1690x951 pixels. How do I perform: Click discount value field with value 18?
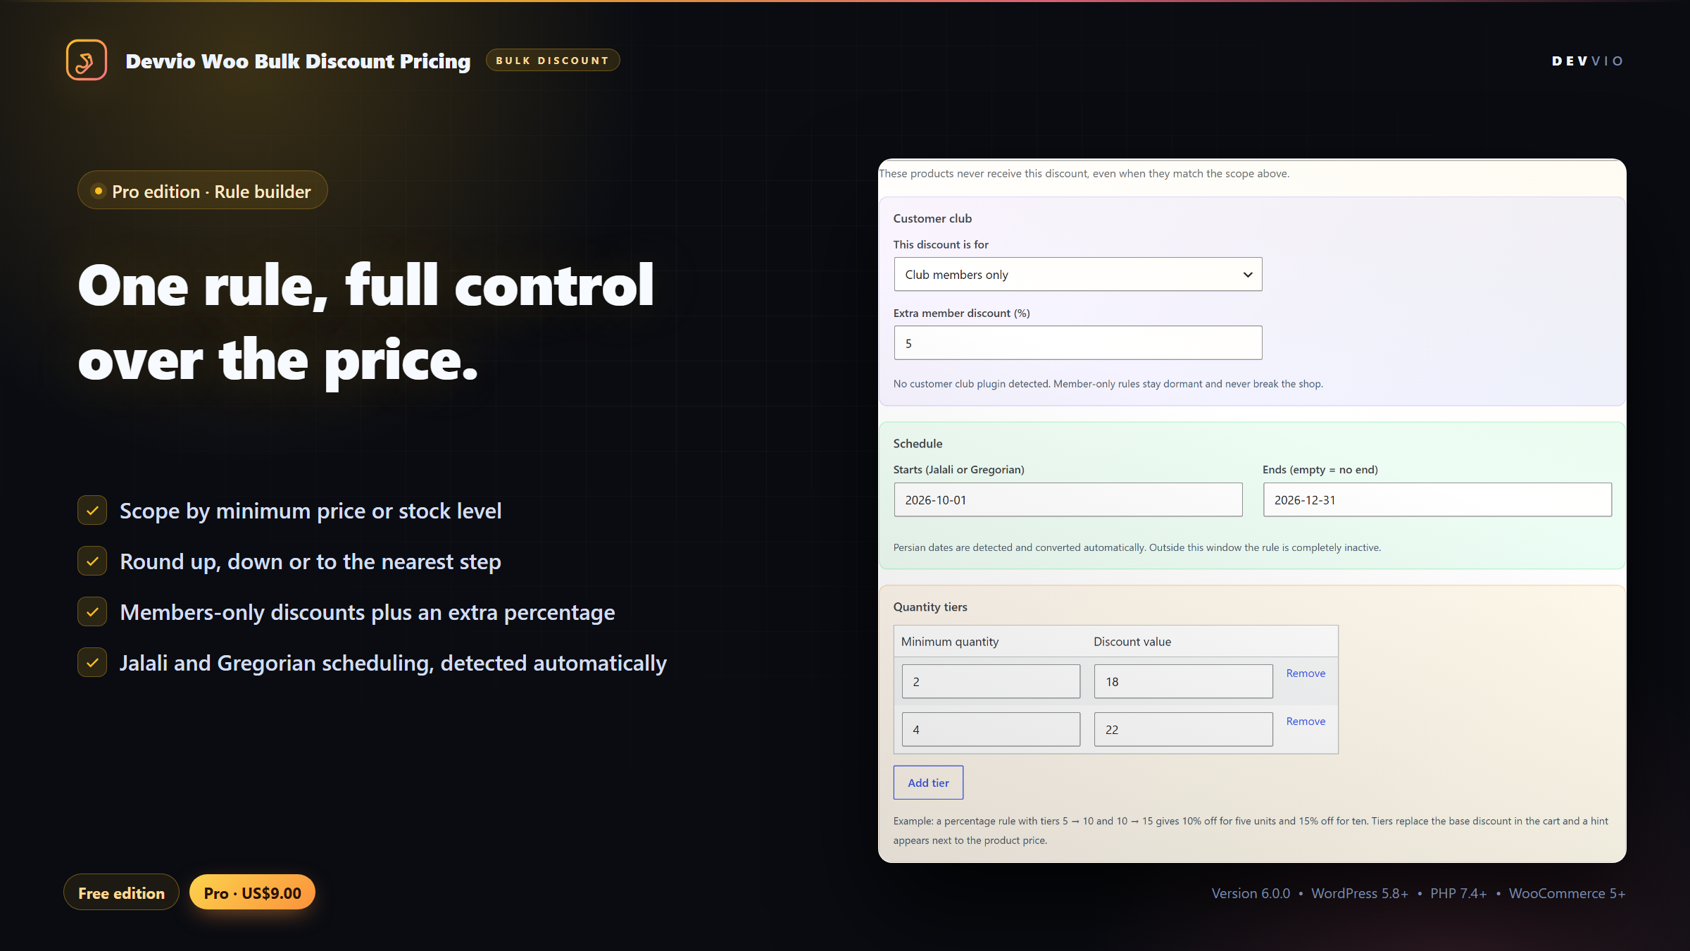[x=1183, y=681]
